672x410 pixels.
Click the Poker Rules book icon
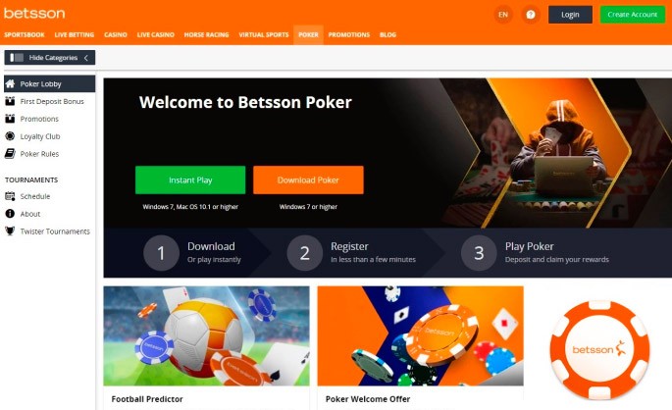tap(10, 154)
